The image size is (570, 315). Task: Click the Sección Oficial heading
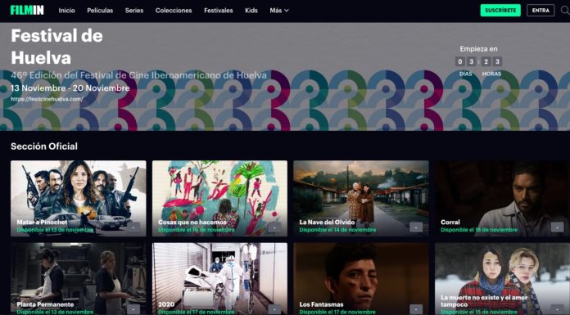(x=44, y=146)
